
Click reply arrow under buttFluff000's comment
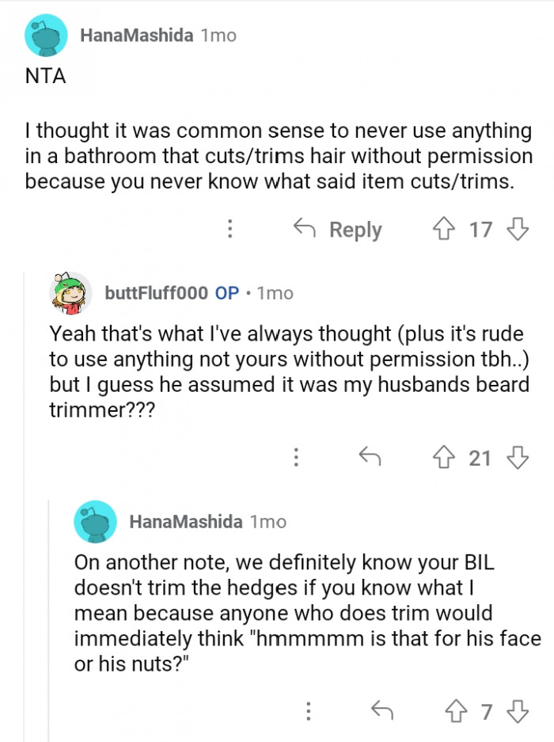click(x=368, y=457)
